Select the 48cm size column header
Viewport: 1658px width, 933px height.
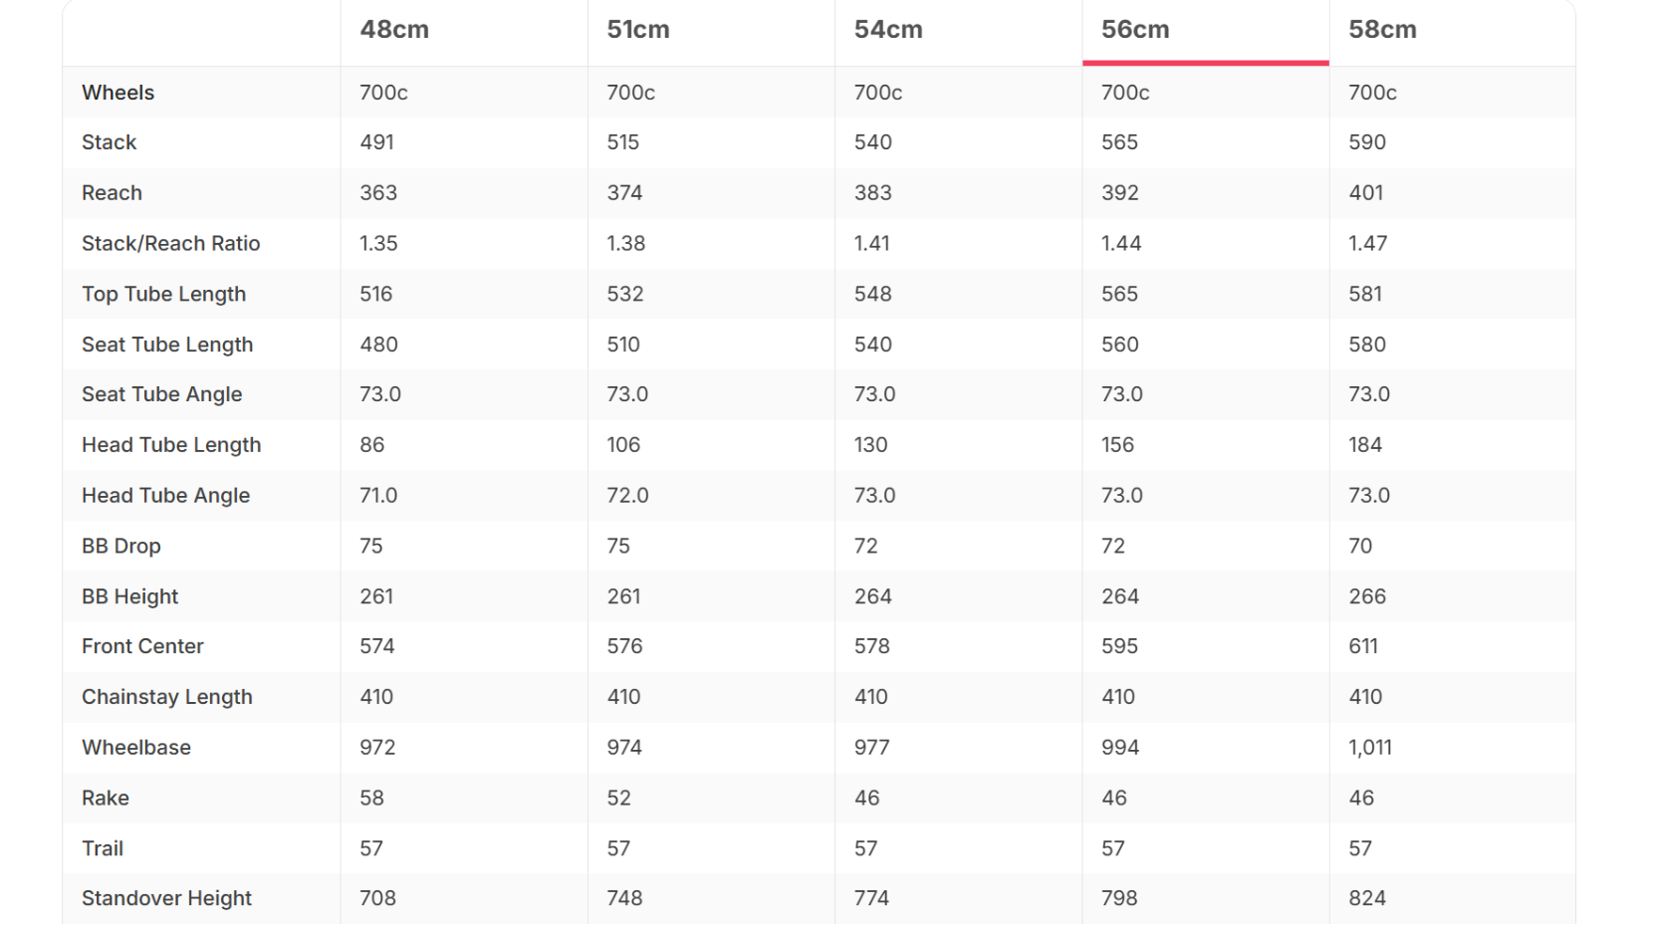[x=394, y=30]
